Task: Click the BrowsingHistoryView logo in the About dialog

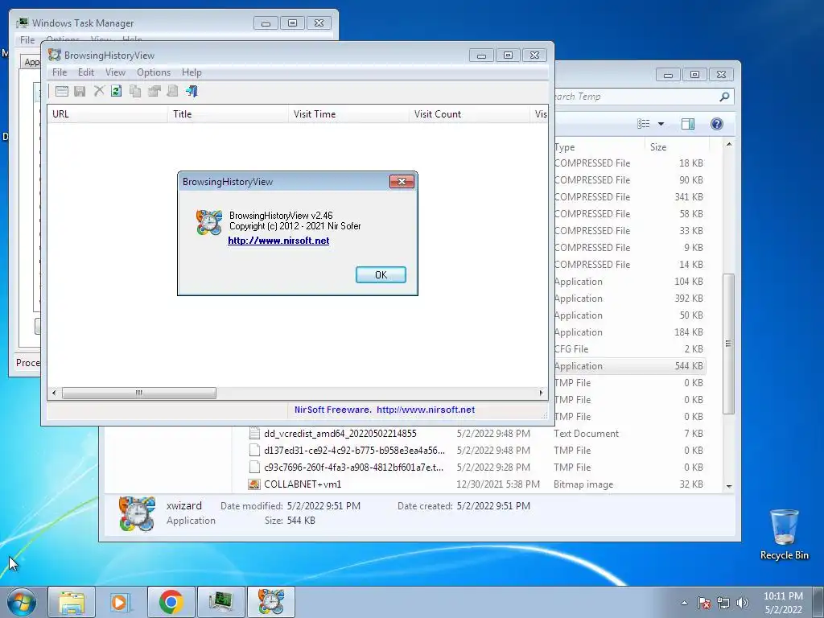Action: click(208, 222)
